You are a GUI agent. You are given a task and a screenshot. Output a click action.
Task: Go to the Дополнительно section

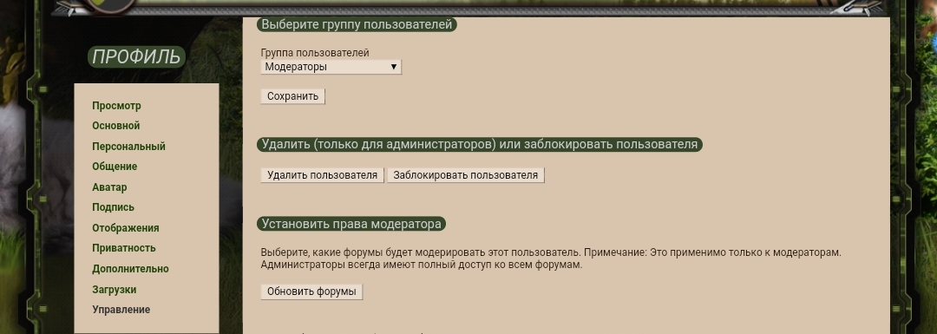click(130, 269)
